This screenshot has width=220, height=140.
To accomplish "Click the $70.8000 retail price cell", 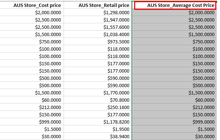I will 98,100.
